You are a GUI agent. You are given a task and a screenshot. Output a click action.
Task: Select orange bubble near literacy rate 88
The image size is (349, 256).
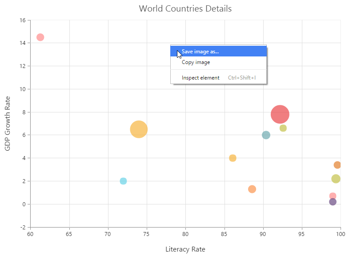click(x=252, y=189)
